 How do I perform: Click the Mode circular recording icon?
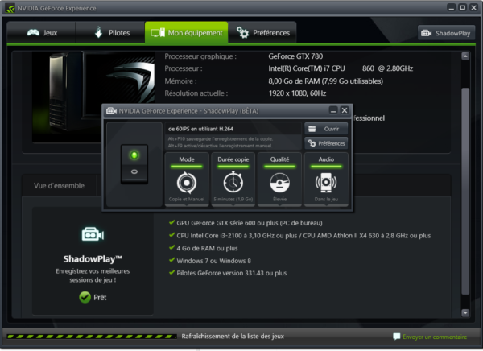[x=187, y=183]
